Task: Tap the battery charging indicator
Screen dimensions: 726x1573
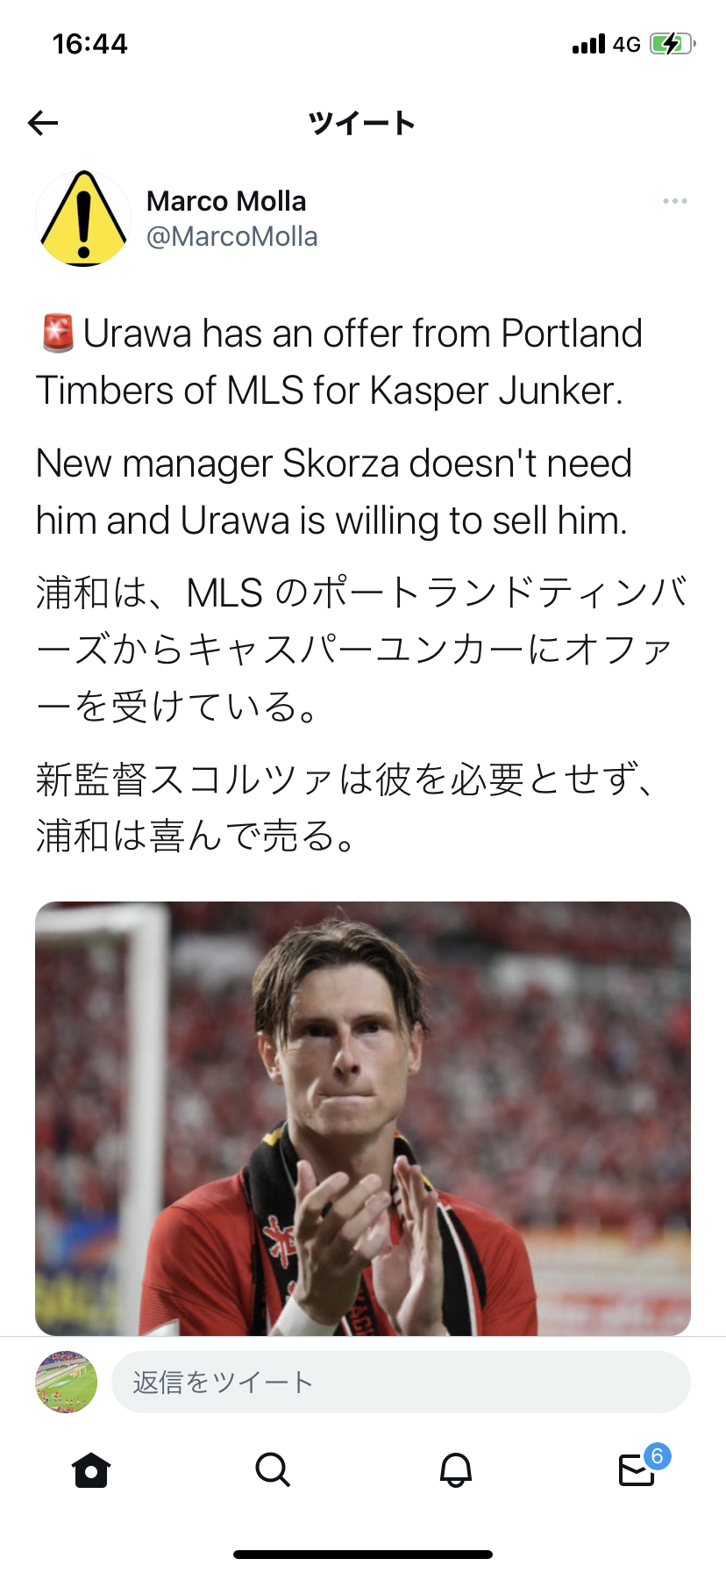Action: (672, 44)
